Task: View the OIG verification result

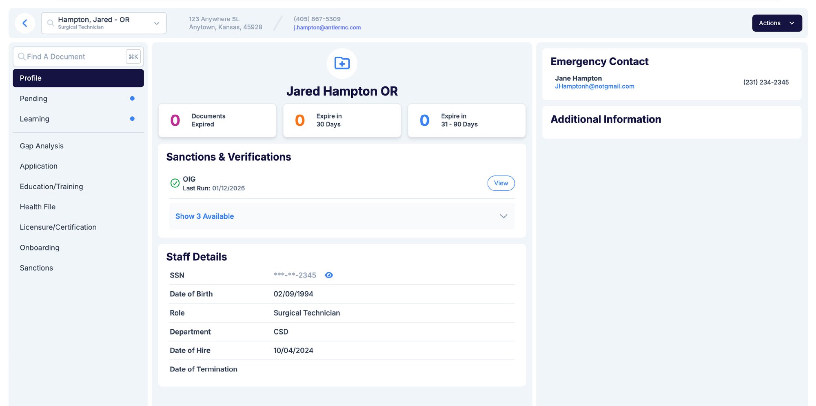Action: 501,183
